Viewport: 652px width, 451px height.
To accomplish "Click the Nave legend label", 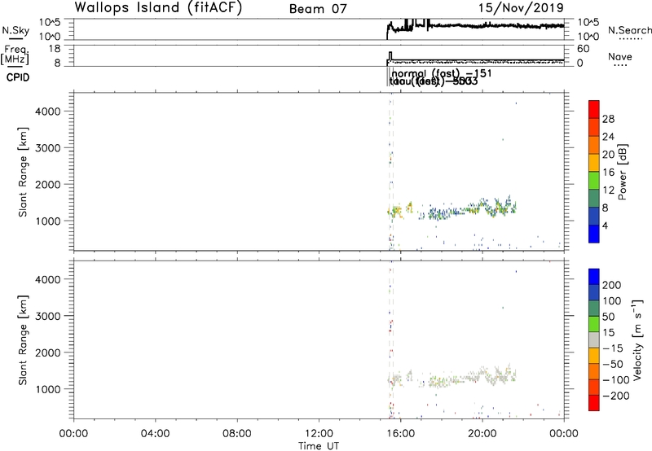I will point(620,57).
